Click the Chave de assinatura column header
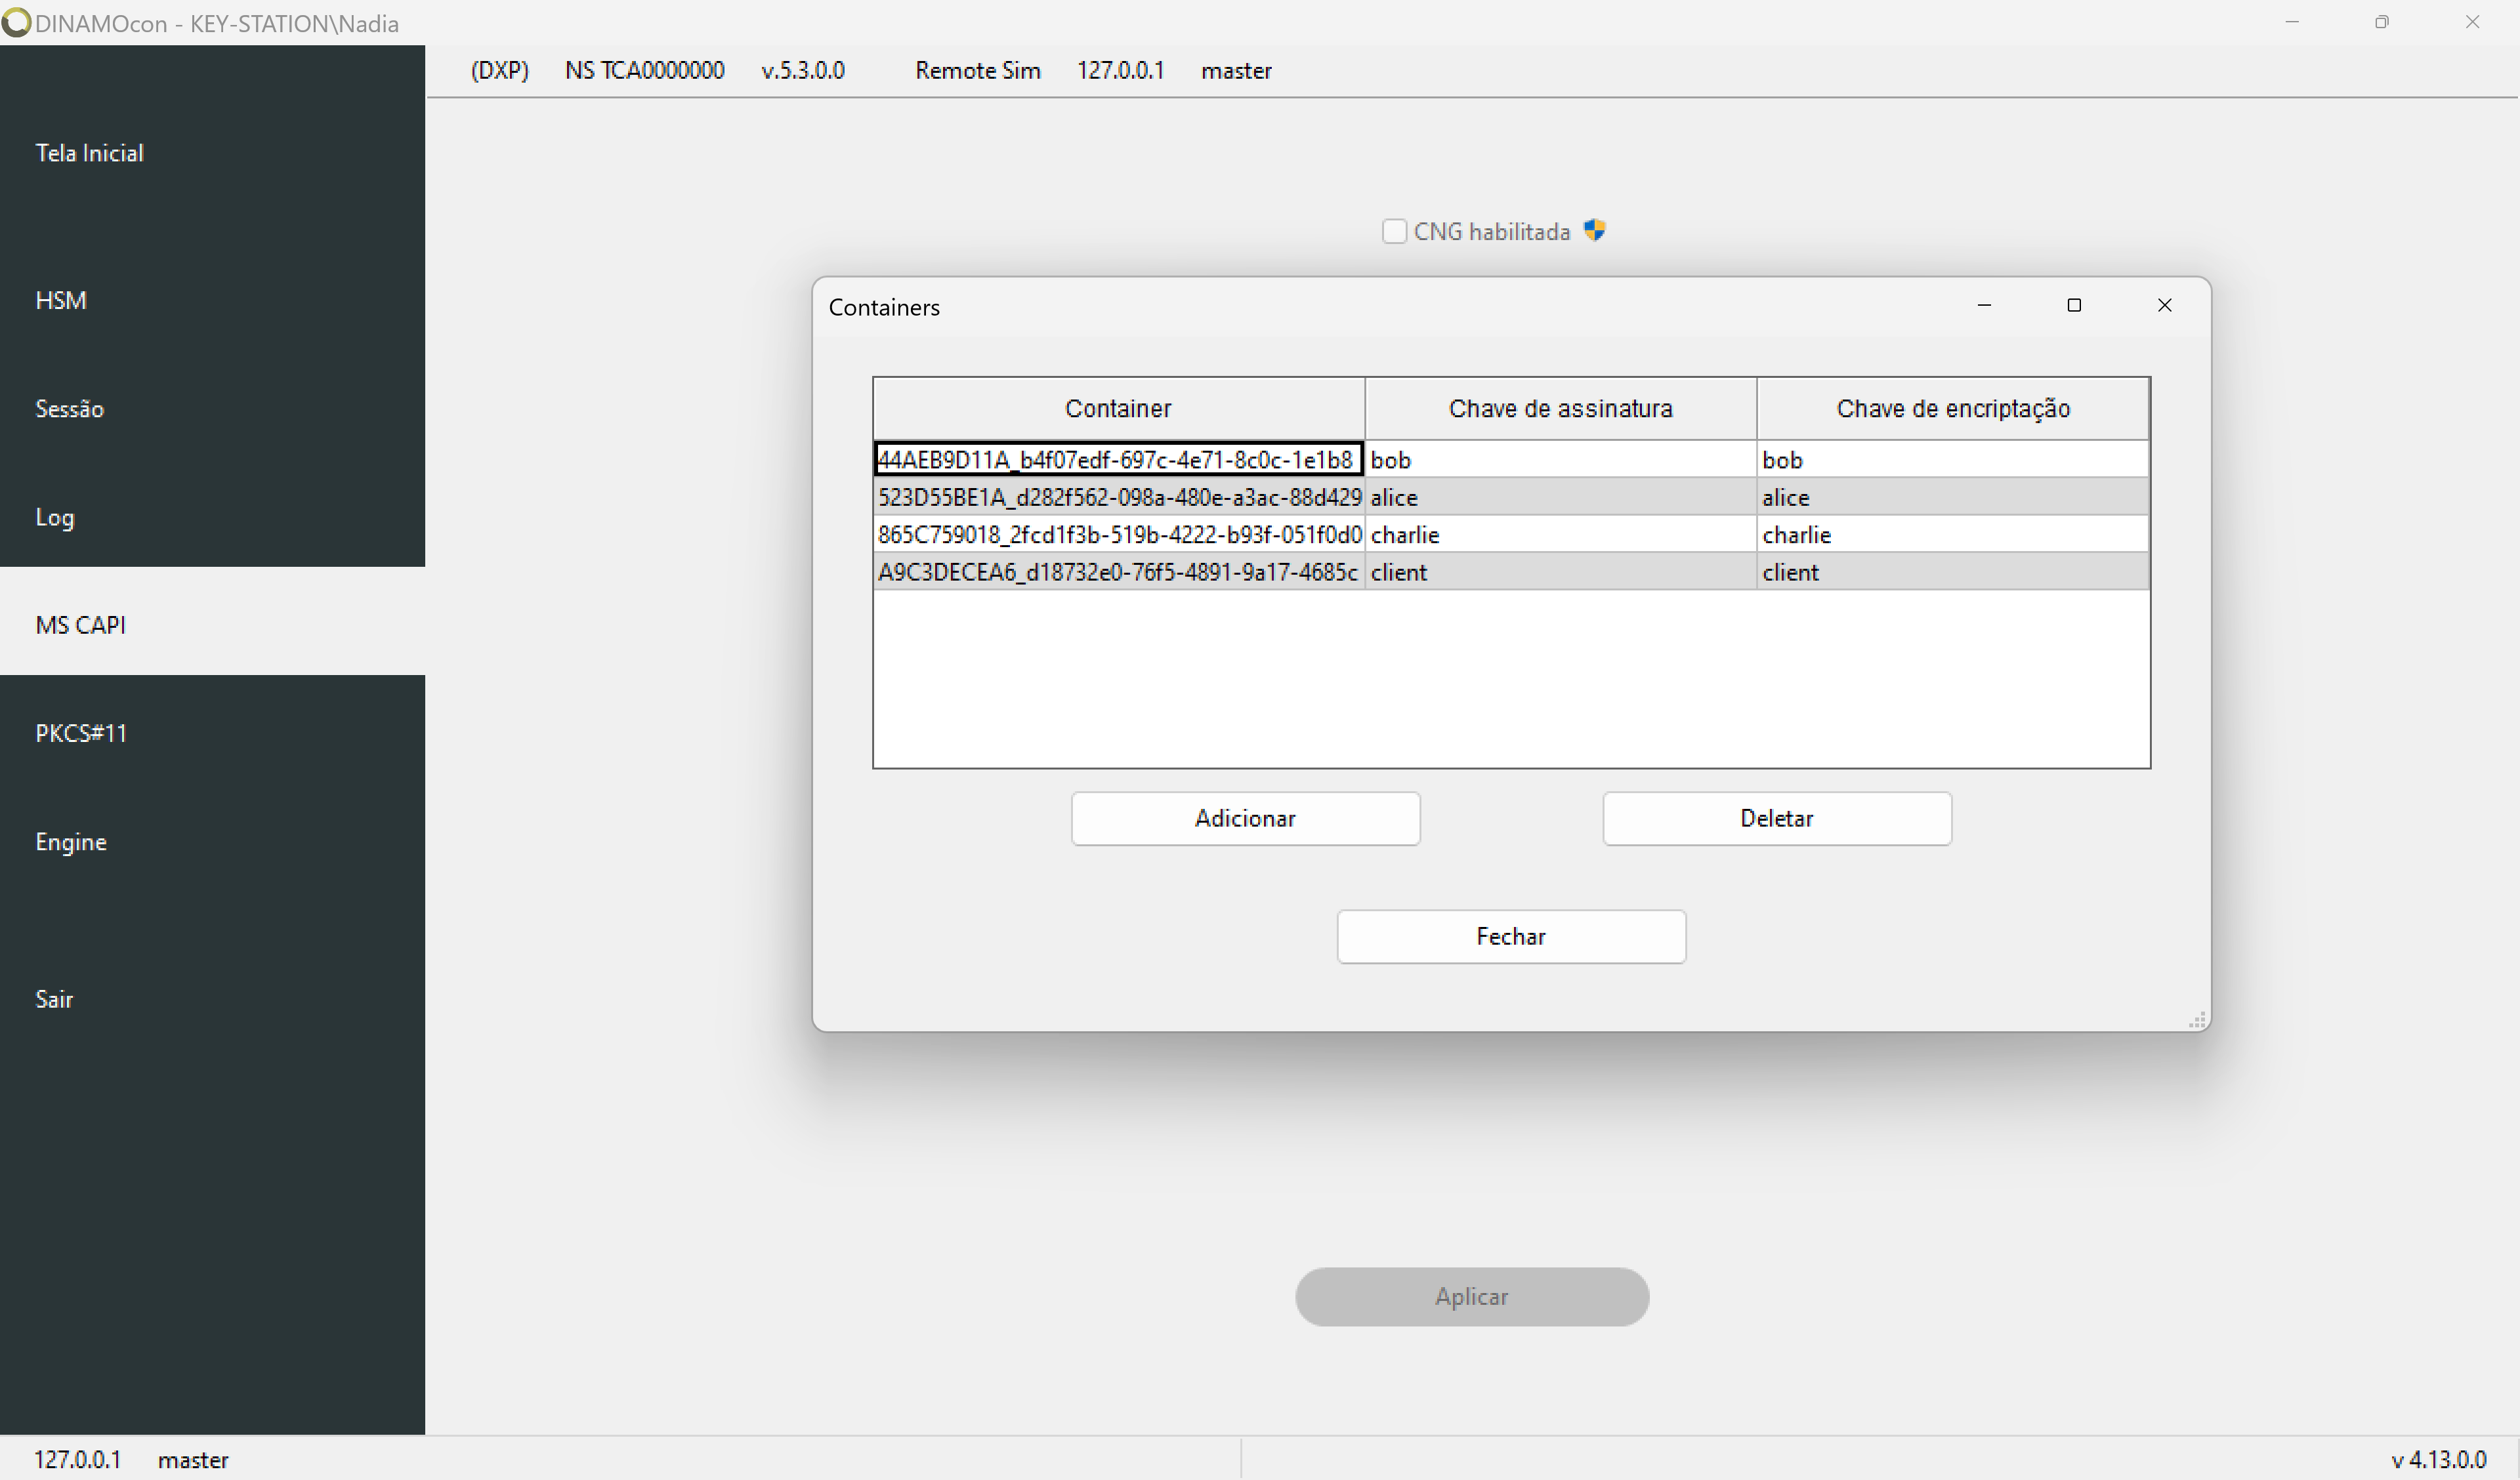 pyautogui.click(x=1560, y=408)
